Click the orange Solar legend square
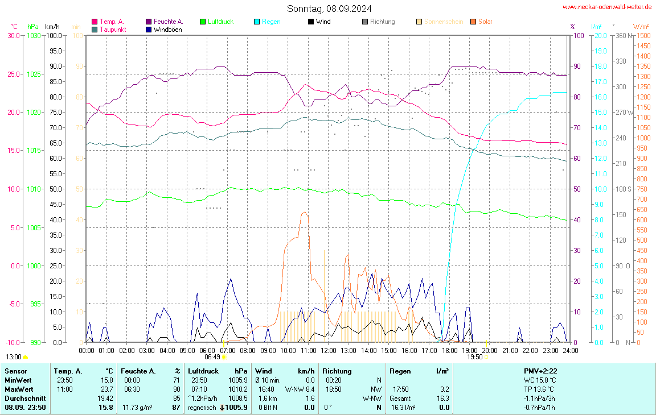Screen dimensions: 656x415 pos(473,22)
